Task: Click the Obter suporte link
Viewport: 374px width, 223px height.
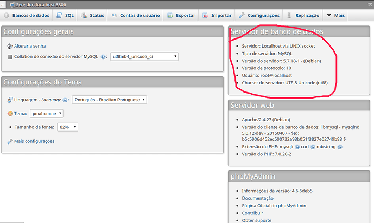Action: coord(257,220)
